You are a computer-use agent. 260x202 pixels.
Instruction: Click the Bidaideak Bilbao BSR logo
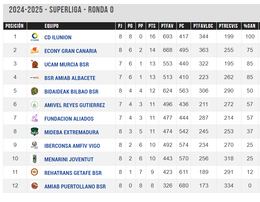tap(35, 91)
